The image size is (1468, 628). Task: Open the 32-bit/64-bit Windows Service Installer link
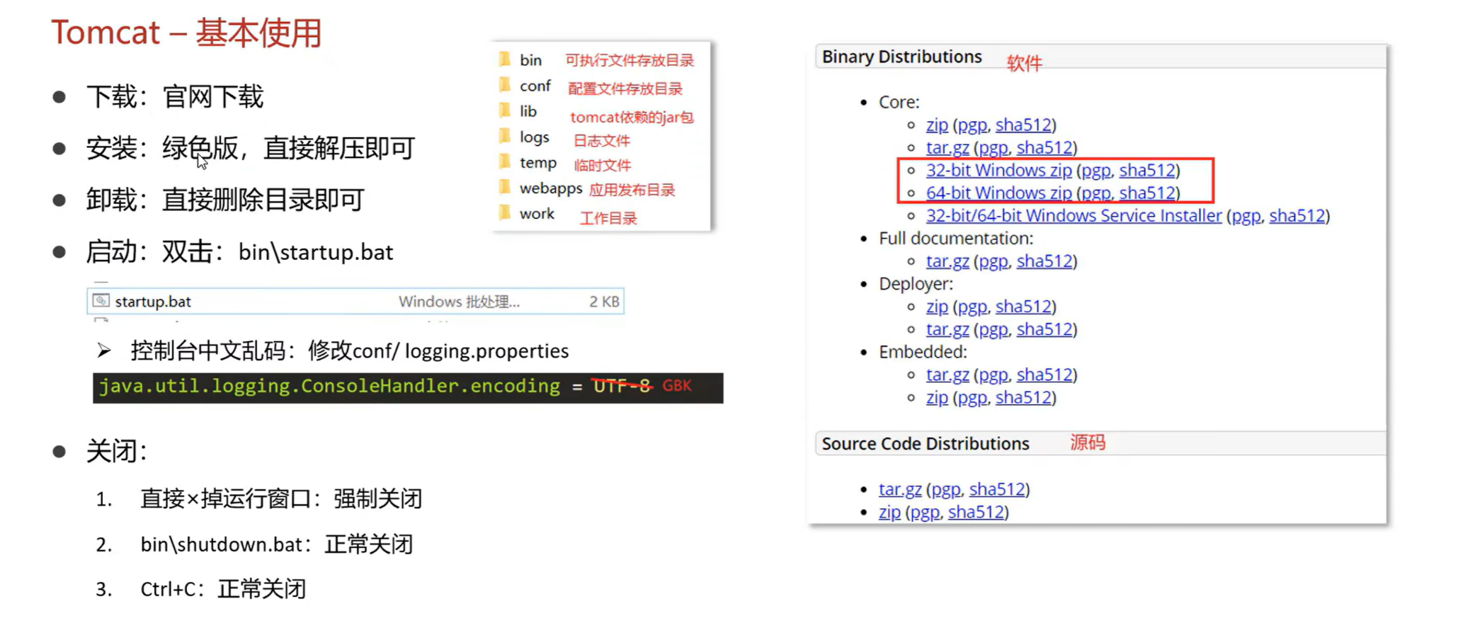tap(1074, 215)
